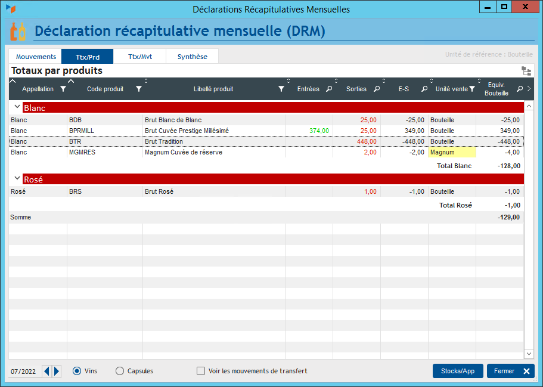Click the E-S column search magnifier
Viewport: 543px width, 387px height.
[x=424, y=89]
